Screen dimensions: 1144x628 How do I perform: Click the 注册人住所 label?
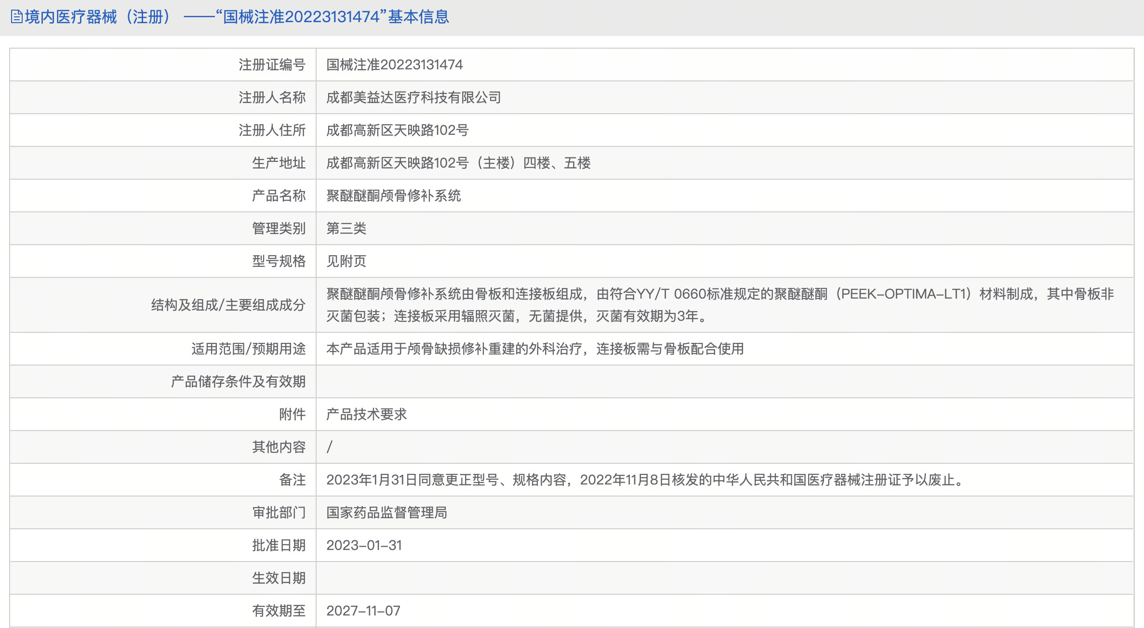(x=272, y=130)
